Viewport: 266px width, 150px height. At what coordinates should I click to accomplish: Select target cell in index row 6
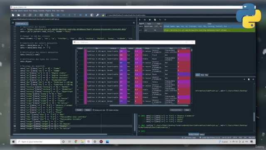pyautogui.click(x=184, y=74)
